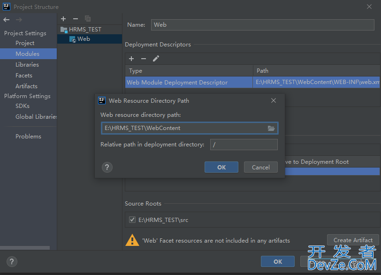Click the relative path in deployment directory field
Screen dimensions: 381x275
click(244, 145)
